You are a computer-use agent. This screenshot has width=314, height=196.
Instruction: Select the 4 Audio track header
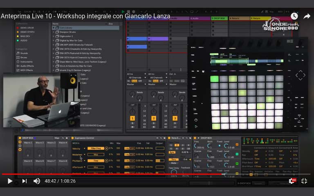[x=200, y=18]
